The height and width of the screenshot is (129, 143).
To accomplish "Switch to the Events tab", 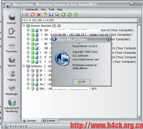I will [50, 121].
